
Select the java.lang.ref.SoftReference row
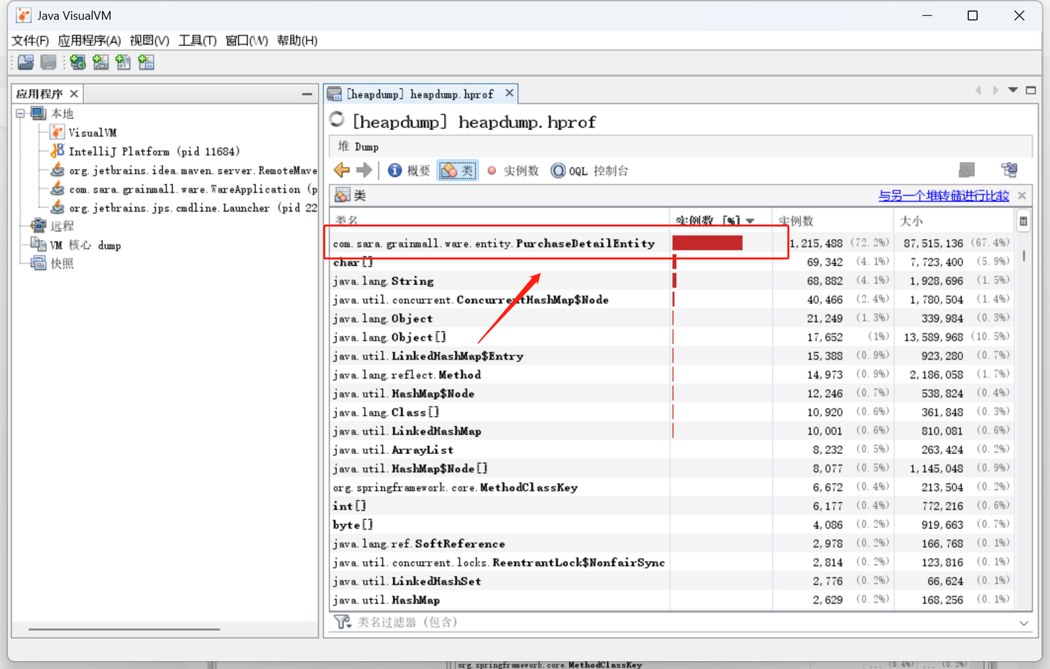coord(672,544)
